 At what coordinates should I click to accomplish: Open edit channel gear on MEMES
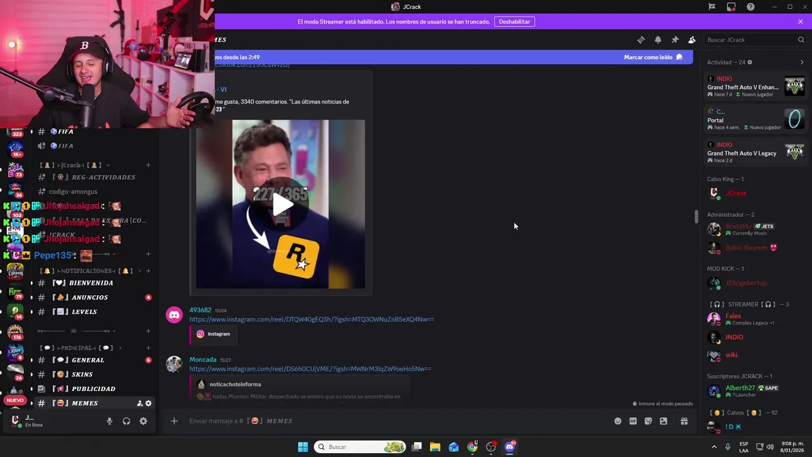pos(148,403)
